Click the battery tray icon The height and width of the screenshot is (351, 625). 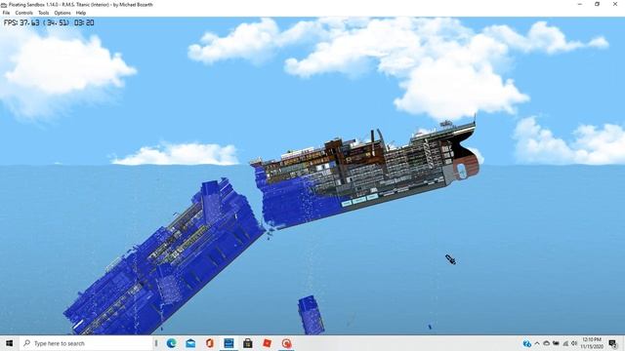tap(556, 343)
